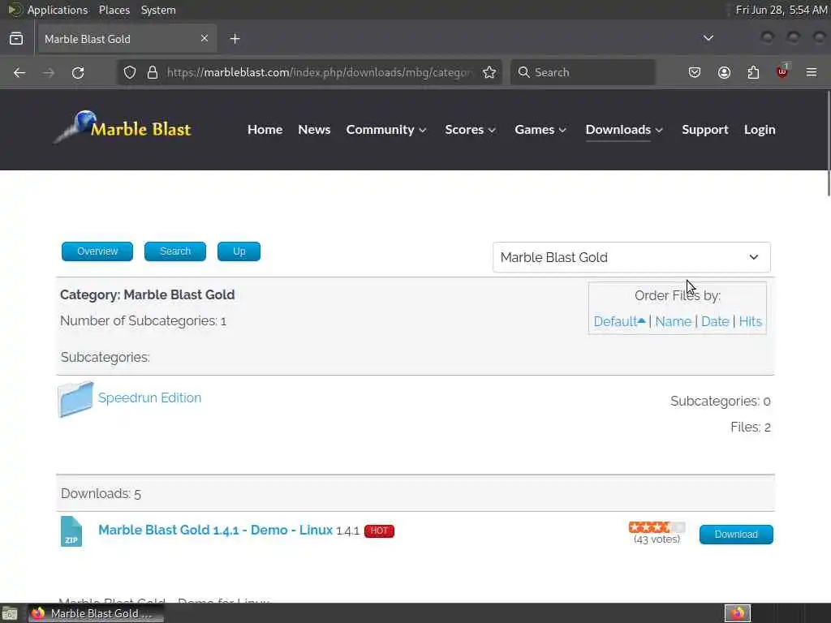Expand the list all tabs chevron
The height and width of the screenshot is (623, 831).
(708, 38)
